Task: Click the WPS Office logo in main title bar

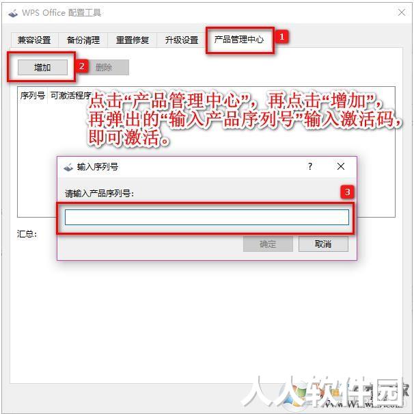Action: click(13, 13)
